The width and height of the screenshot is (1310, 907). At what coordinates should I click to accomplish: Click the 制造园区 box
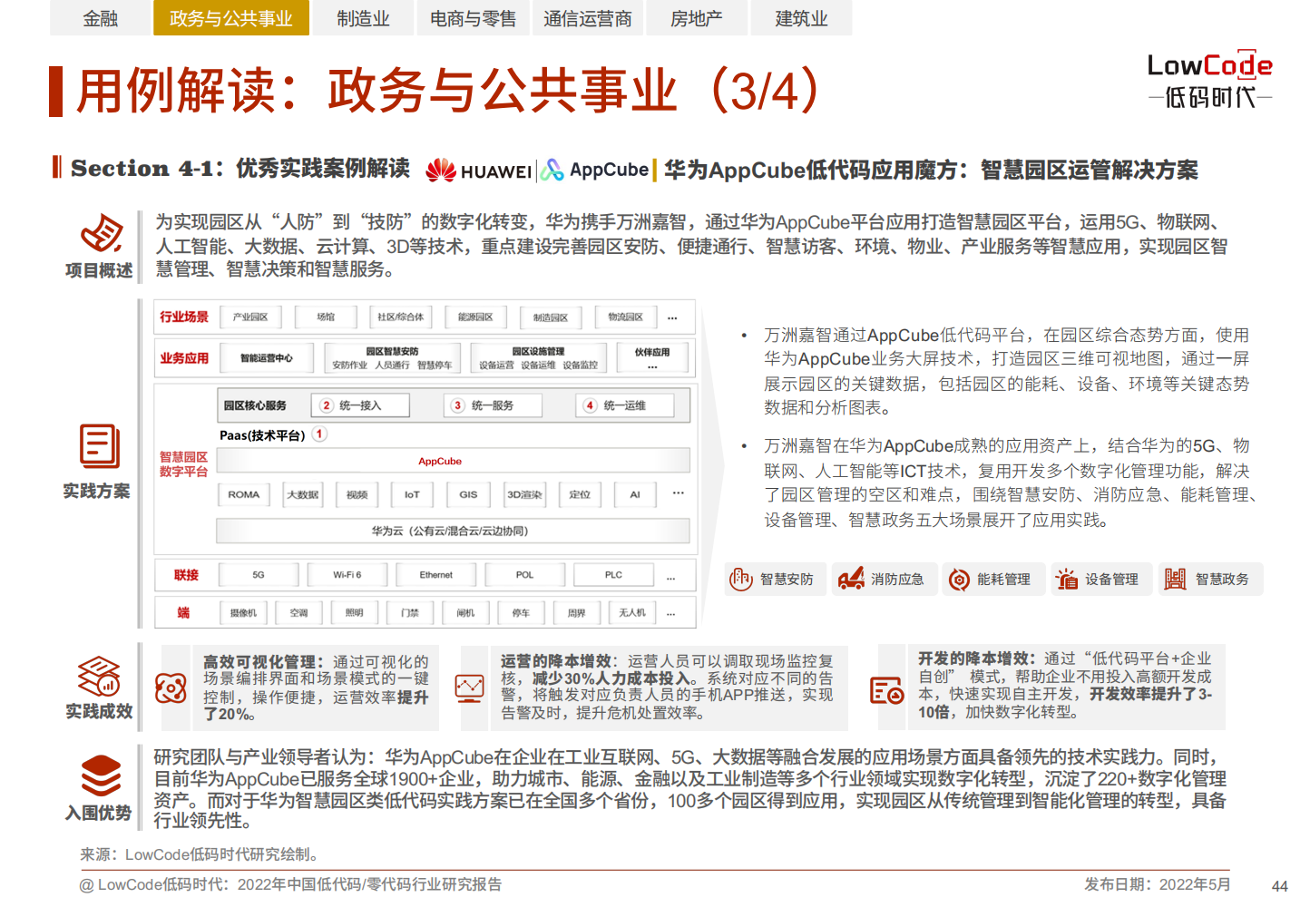click(x=551, y=317)
